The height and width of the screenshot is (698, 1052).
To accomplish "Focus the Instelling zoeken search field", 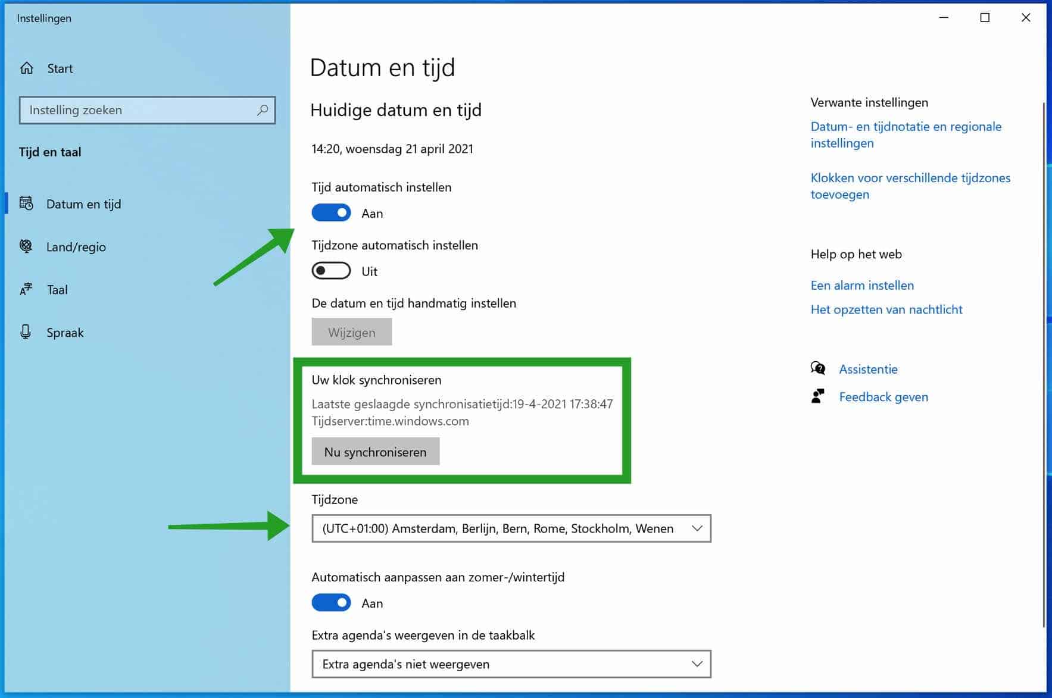I will (x=147, y=110).
